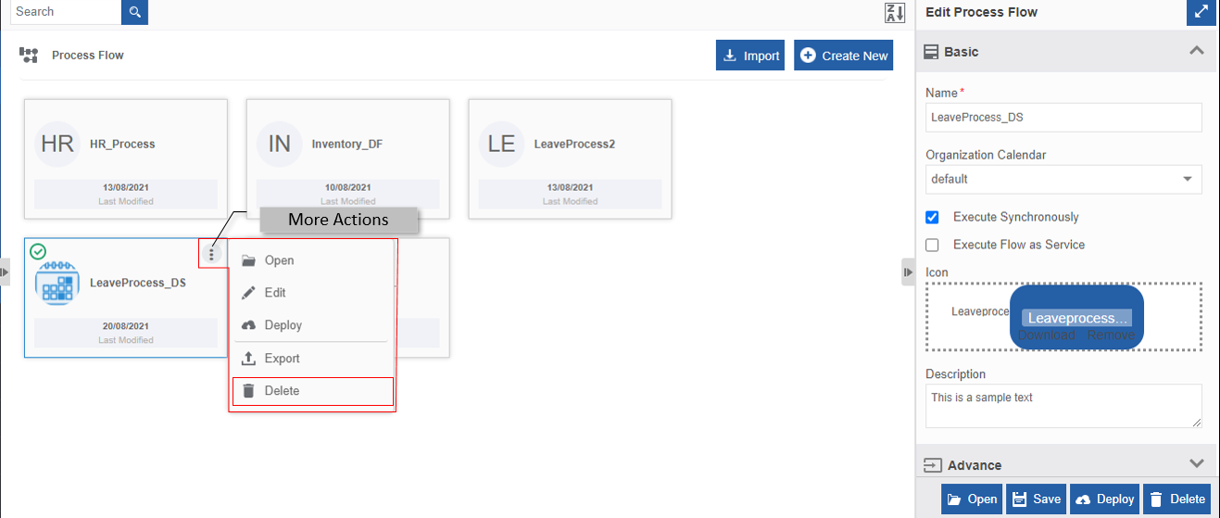Check Execute Flow as Service option

[933, 245]
